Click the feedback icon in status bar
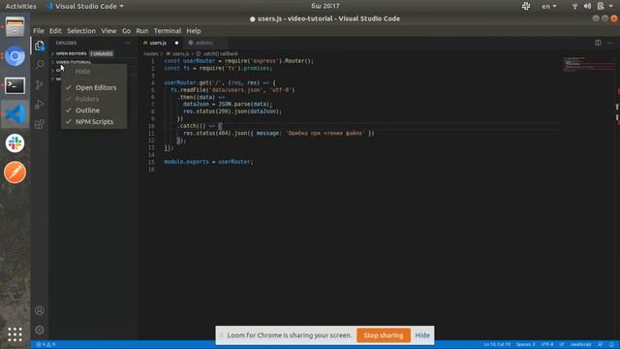 pyautogui.click(x=601, y=345)
